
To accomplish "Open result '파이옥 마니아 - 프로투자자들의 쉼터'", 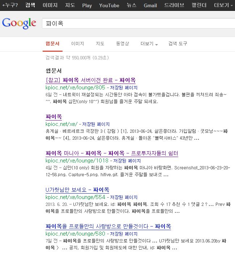I will (x=112, y=153).
